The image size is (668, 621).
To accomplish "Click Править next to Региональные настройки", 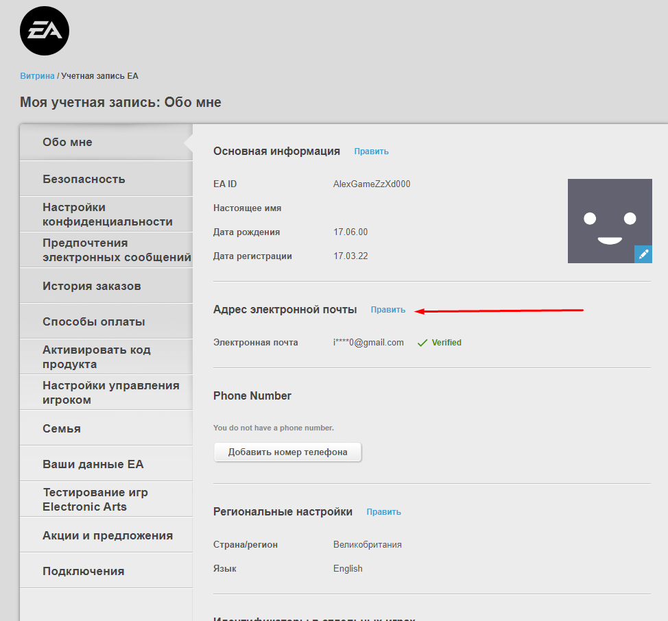I will click(383, 512).
